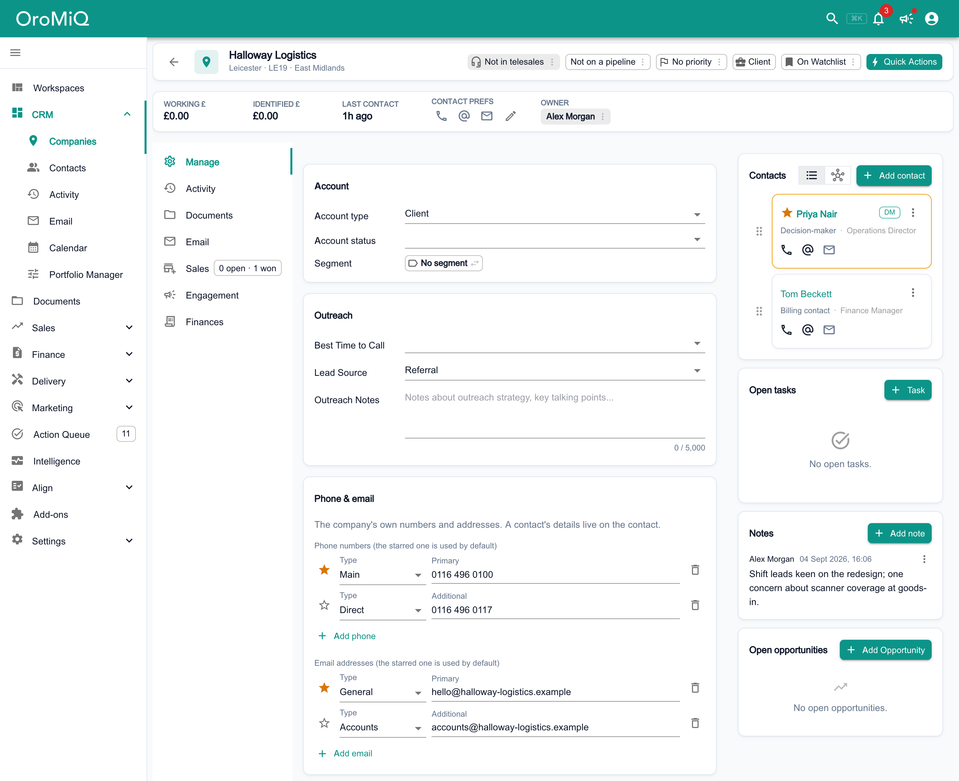The height and width of the screenshot is (781, 959).
Task: Collapse the CRM sidebar section
Action: click(73, 115)
